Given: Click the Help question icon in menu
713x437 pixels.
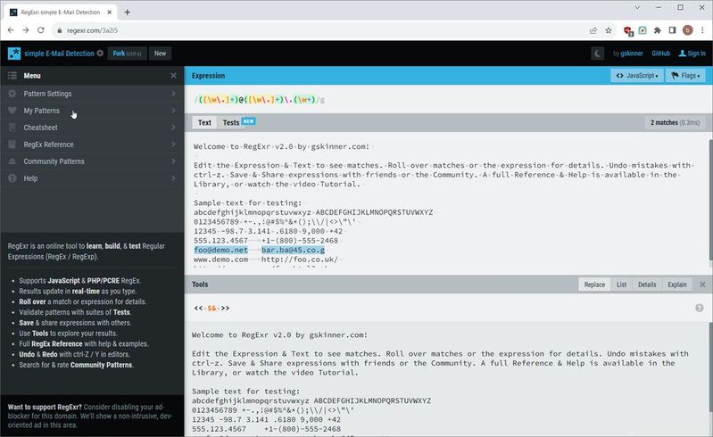Looking at the screenshot, I should point(12,178).
